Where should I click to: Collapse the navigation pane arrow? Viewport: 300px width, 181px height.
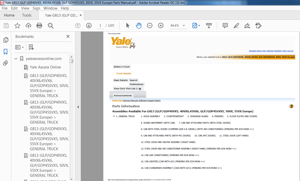tap(78, 107)
